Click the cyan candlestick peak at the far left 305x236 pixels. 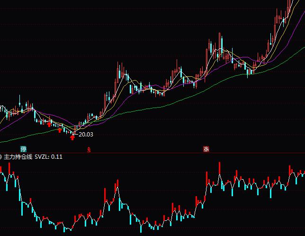click(x=19, y=101)
